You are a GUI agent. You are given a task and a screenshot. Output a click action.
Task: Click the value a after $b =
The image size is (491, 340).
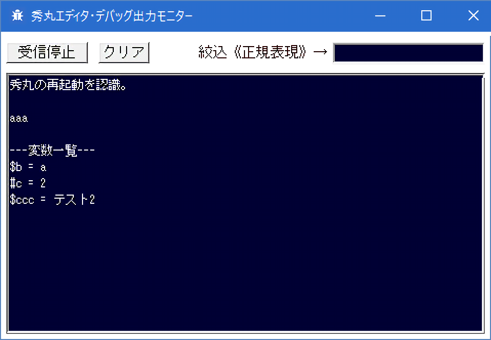[43, 167]
